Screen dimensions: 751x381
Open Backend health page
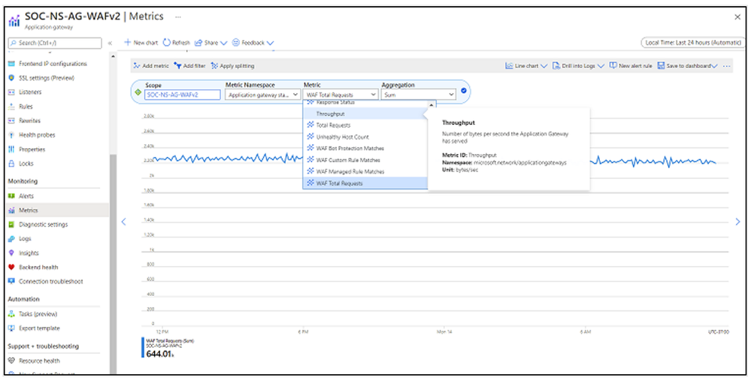pos(38,267)
